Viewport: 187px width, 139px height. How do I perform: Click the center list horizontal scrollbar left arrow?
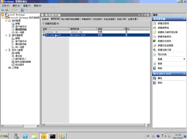tap(43, 125)
